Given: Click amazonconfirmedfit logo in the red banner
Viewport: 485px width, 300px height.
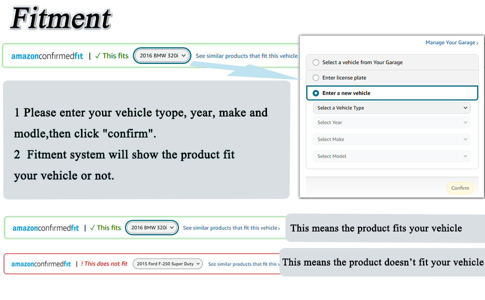Looking at the screenshot, I should [x=41, y=264].
